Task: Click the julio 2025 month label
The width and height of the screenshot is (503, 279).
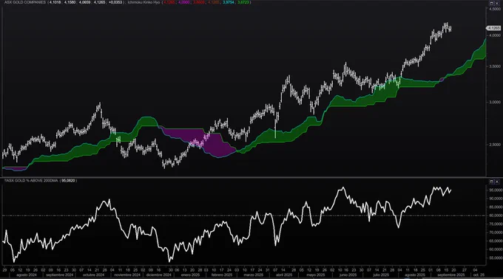Action: click(381, 275)
